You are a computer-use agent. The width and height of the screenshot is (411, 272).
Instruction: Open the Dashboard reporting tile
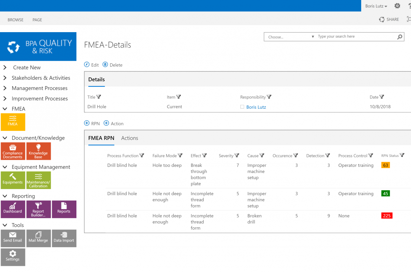coord(13,209)
